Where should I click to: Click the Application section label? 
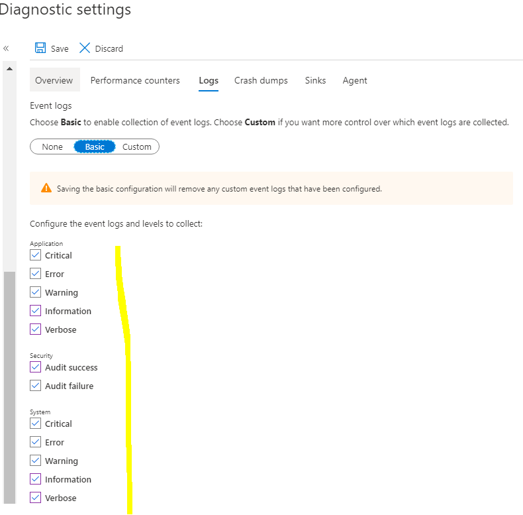[46, 243]
